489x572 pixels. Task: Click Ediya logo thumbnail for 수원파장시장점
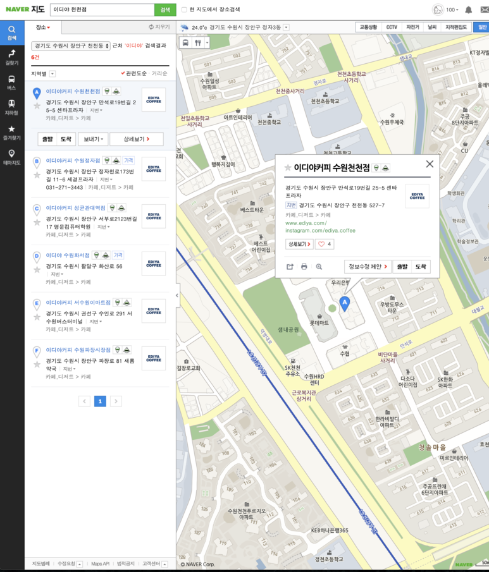coord(154,358)
